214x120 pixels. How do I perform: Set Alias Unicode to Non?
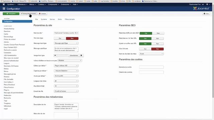coord(157,49)
